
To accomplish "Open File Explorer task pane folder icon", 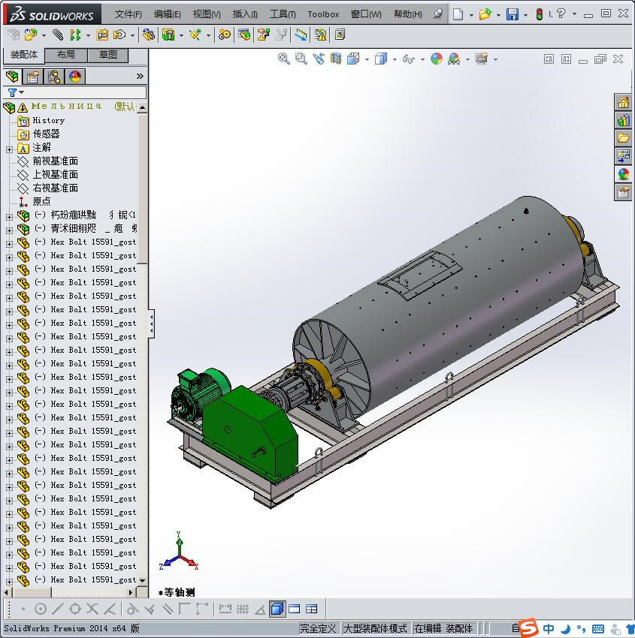I will 623,138.
